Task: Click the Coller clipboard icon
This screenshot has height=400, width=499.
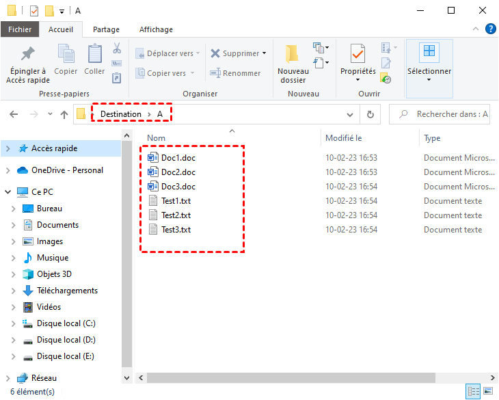Action: 94,53
